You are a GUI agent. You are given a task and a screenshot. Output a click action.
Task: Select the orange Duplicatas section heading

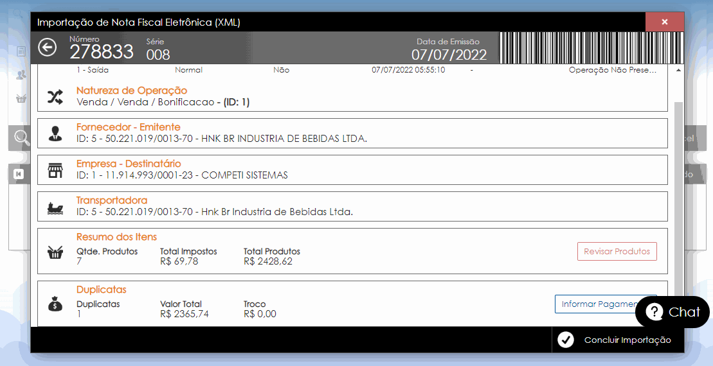click(x=102, y=290)
